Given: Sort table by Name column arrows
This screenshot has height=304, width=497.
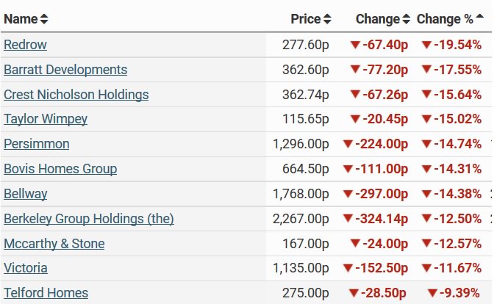Looking at the screenshot, I should 44,19.
